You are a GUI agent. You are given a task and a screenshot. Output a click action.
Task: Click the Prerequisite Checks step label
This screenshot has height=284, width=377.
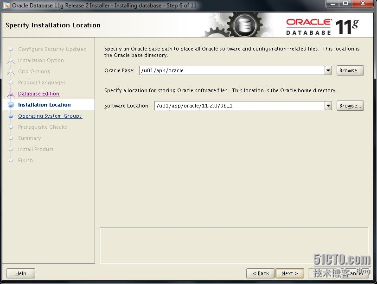pyautogui.click(x=43, y=127)
